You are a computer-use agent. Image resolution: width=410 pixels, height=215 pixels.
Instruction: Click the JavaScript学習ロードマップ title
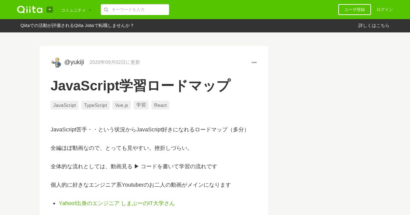click(141, 85)
